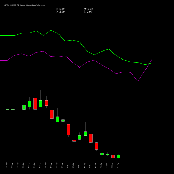Screen dimensions: 174x174
Task: Select the tall red candle for 24 Aug
Action: tap(35, 104)
